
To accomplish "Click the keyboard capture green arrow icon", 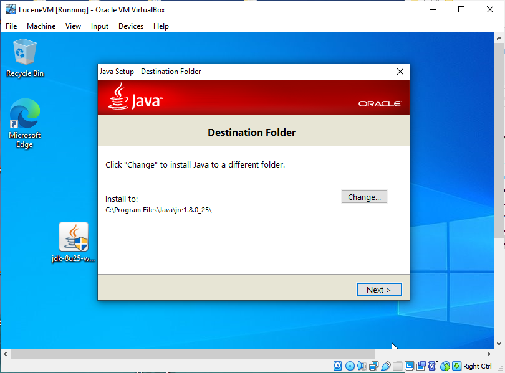I will click(456, 366).
